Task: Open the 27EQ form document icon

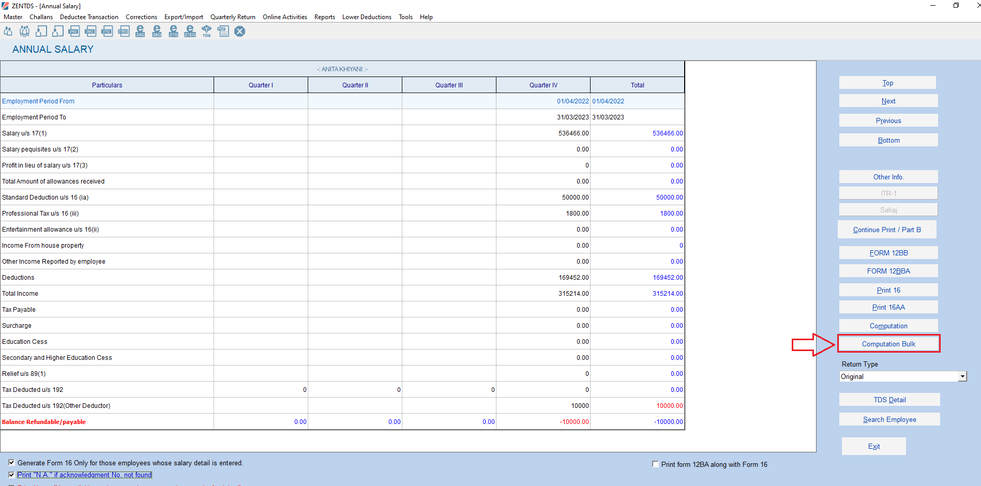Action: (x=124, y=32)
